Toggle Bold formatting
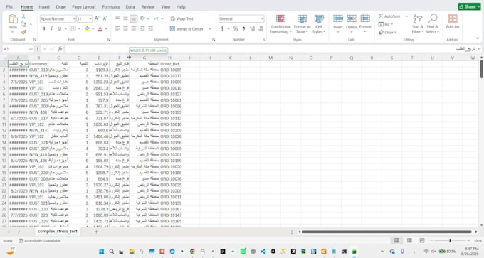The height and width of the screenshot is (258, 484). pos(43,28)
